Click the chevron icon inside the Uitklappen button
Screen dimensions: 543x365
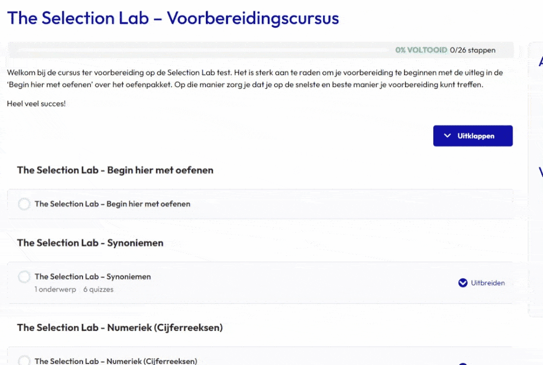(x=447, y=135)
